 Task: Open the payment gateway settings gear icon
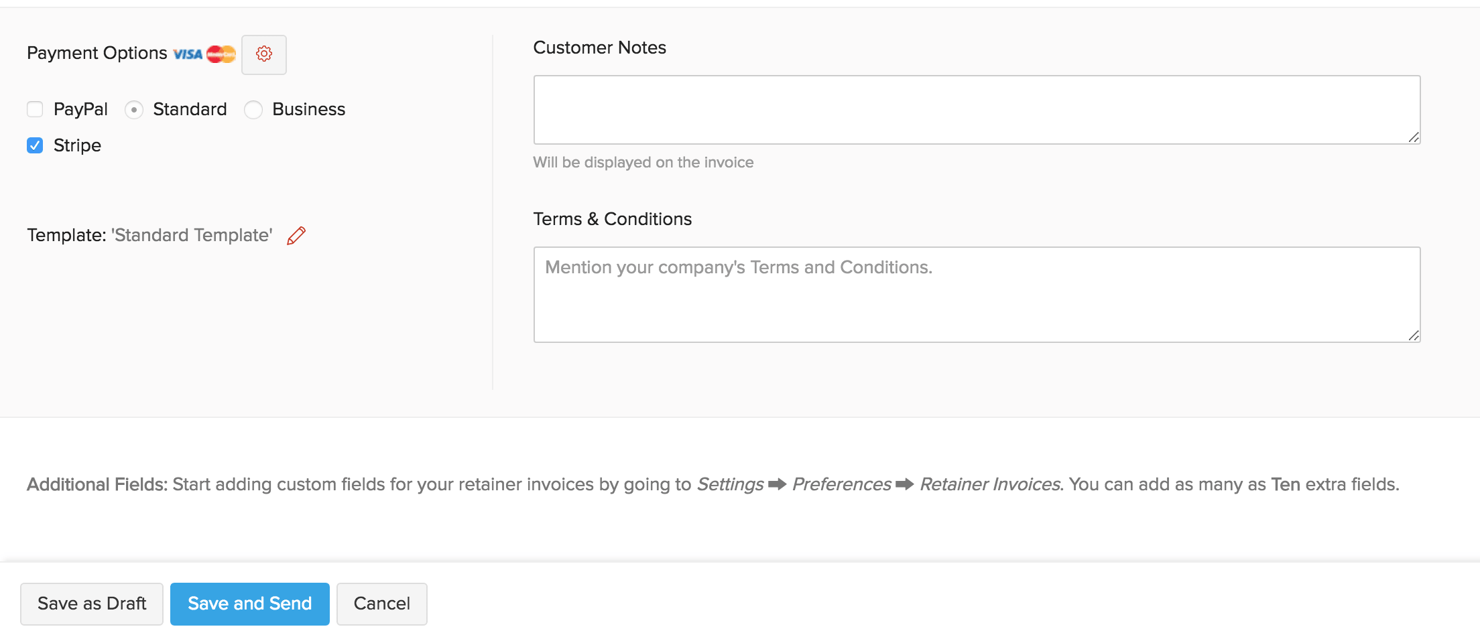(x=264, y=54)
